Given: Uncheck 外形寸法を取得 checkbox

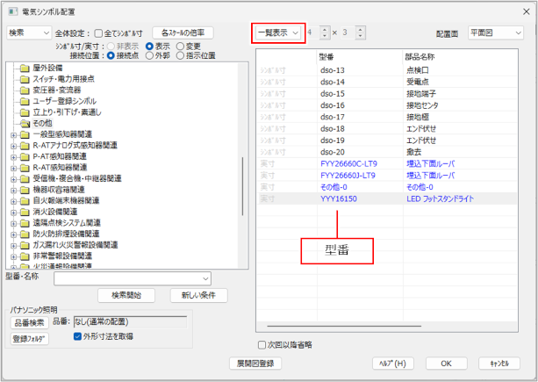Looking at the screenshot, I should [x=79, y=335].
